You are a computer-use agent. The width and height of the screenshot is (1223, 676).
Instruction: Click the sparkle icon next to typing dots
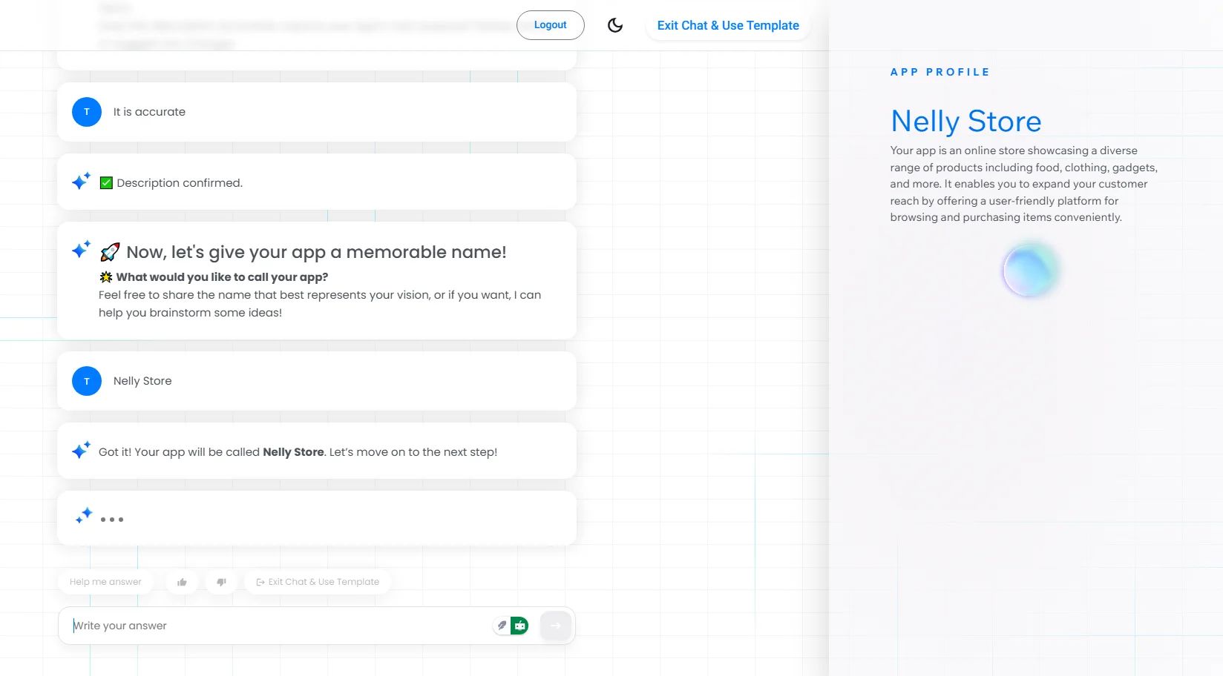tap(84, 515)
